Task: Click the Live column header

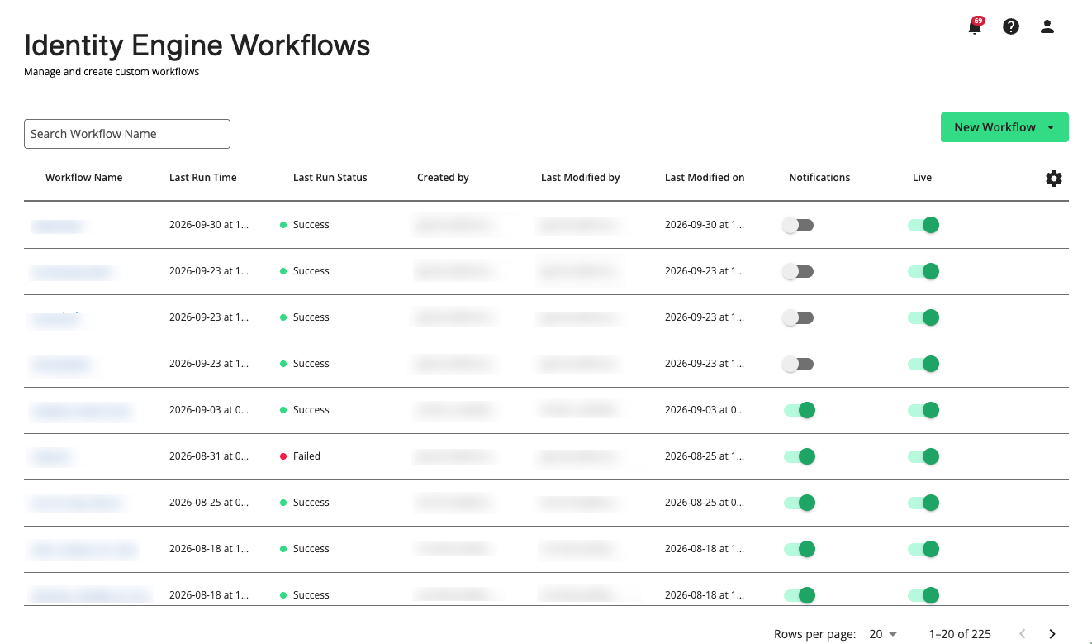Action: pos(922,178)
